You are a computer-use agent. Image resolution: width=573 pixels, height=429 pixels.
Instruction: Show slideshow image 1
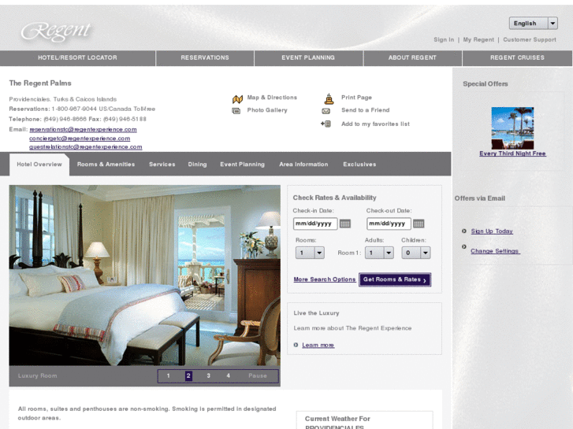(168, 375)
